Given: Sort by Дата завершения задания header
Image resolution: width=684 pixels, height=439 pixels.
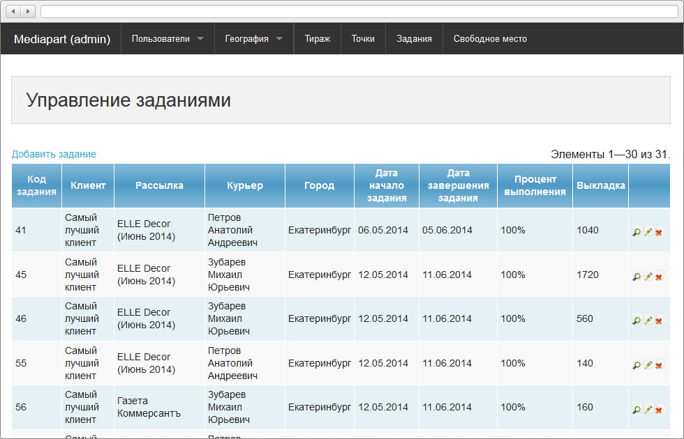Looking at the screenshot, I should point(458,185).
